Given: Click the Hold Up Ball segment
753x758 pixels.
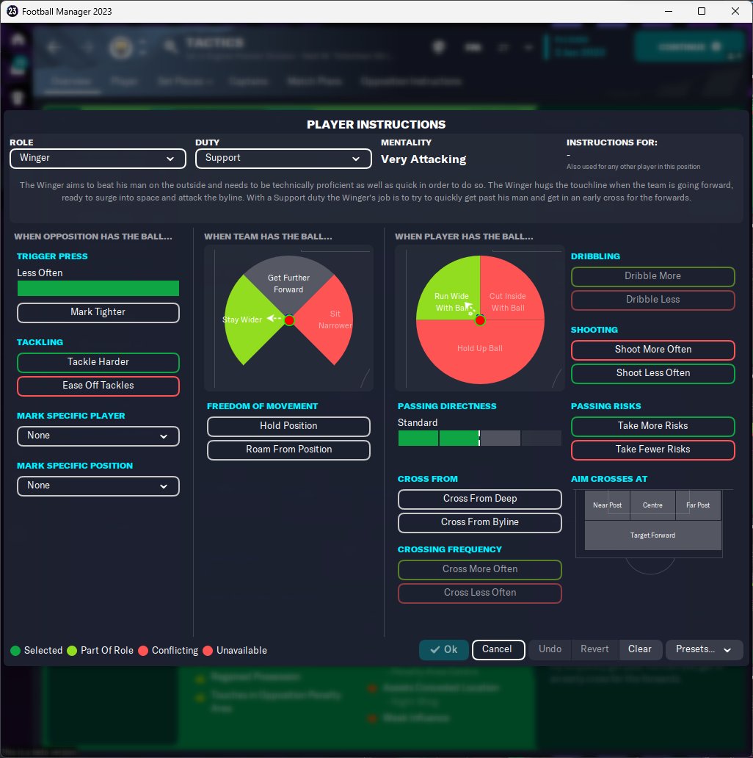Looking at the screenshot, I should [480, 350].
